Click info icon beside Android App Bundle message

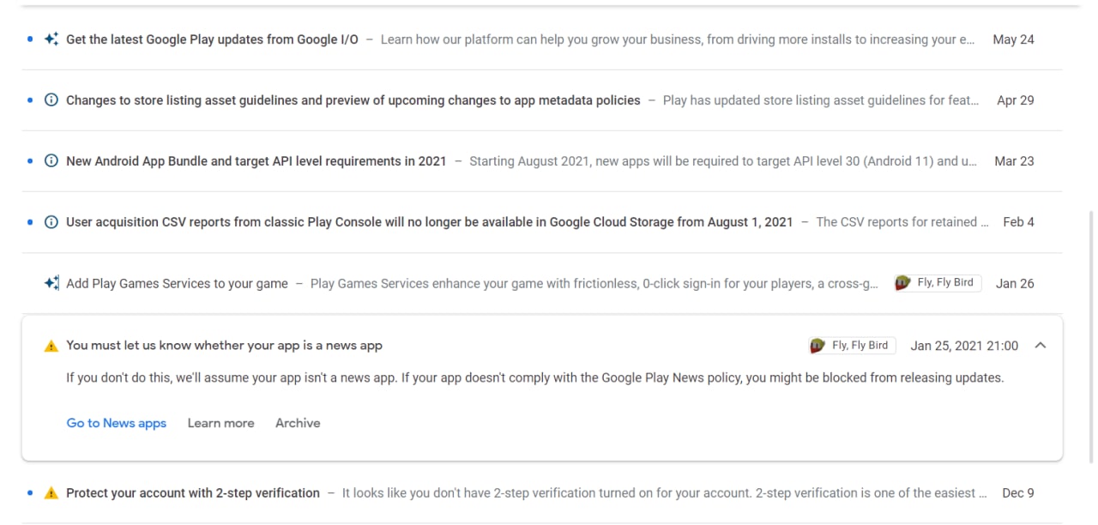pyautogui.click(x=51, y=161)
